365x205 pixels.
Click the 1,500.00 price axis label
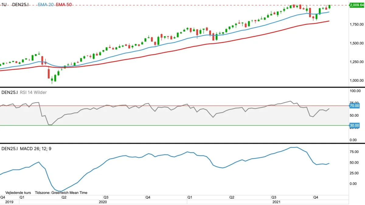click(x=357, y=43)
